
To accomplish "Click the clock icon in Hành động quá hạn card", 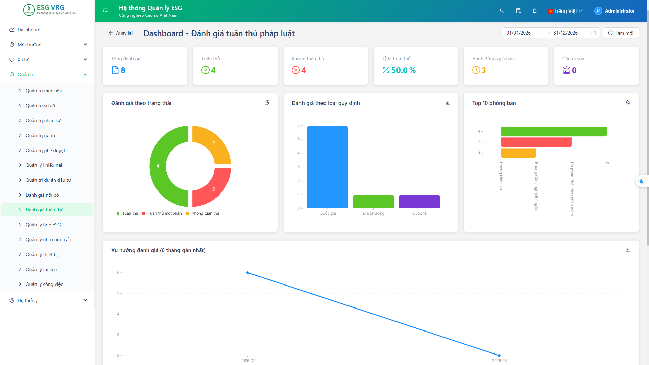I will [x=476, y=70].
